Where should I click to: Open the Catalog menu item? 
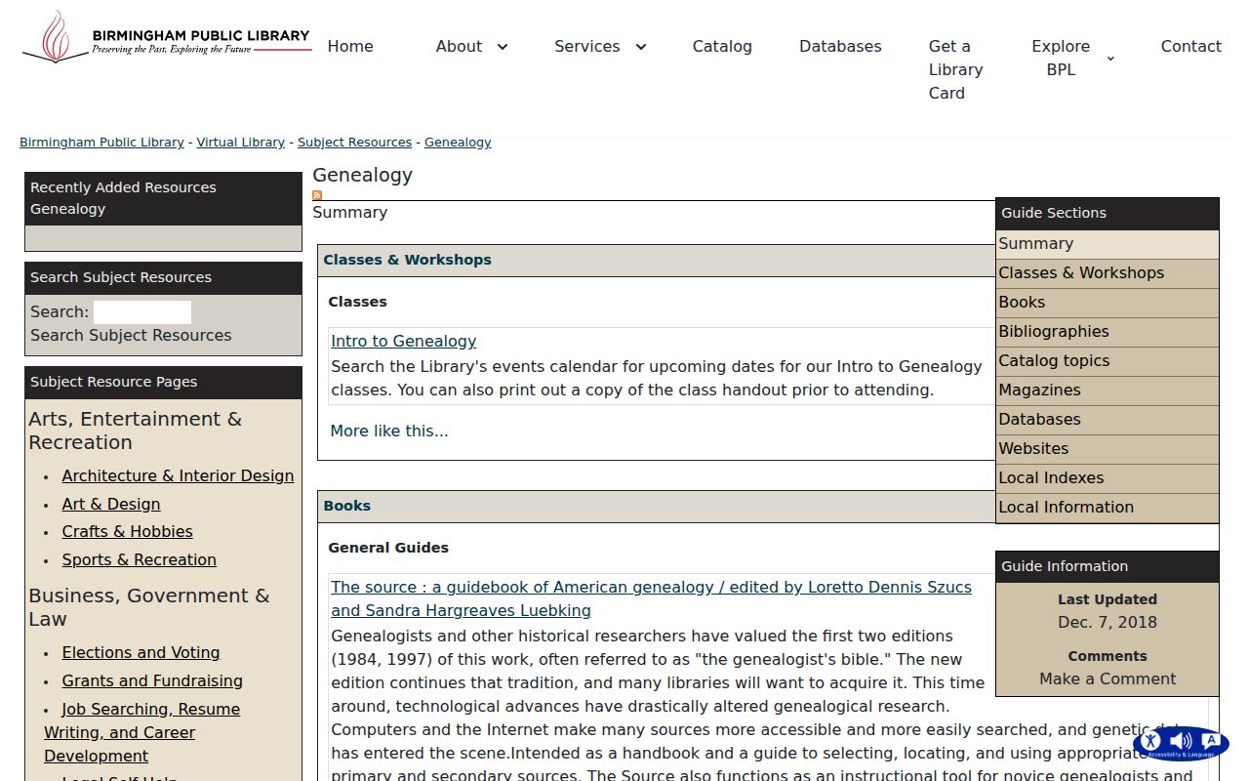[722, 46]
